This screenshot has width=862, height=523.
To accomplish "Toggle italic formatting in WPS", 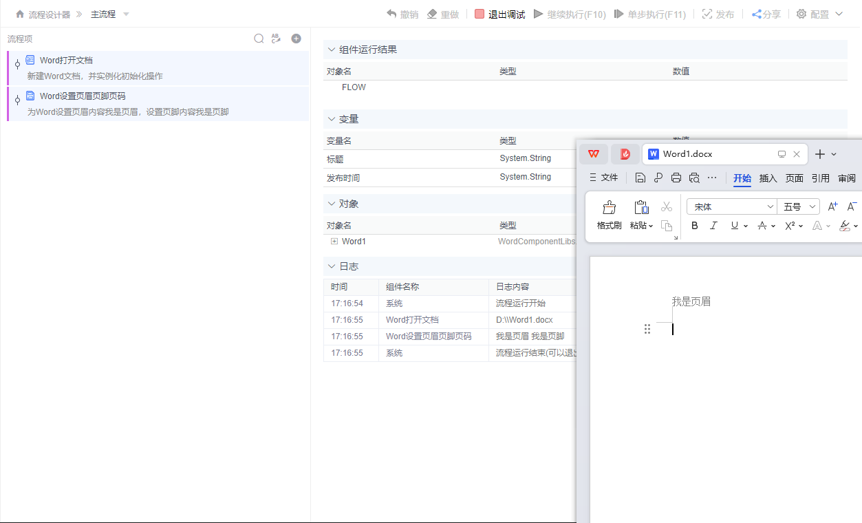I will coord(713,225).
